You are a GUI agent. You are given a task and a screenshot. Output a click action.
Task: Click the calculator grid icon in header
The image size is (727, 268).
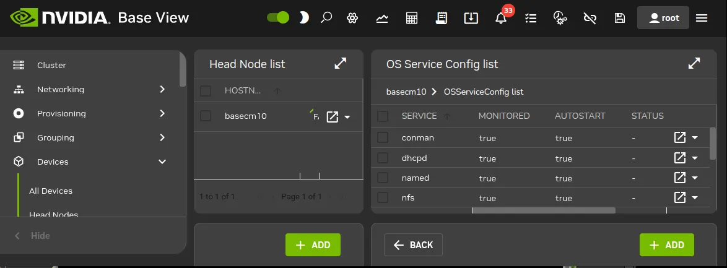coord(412,18)
